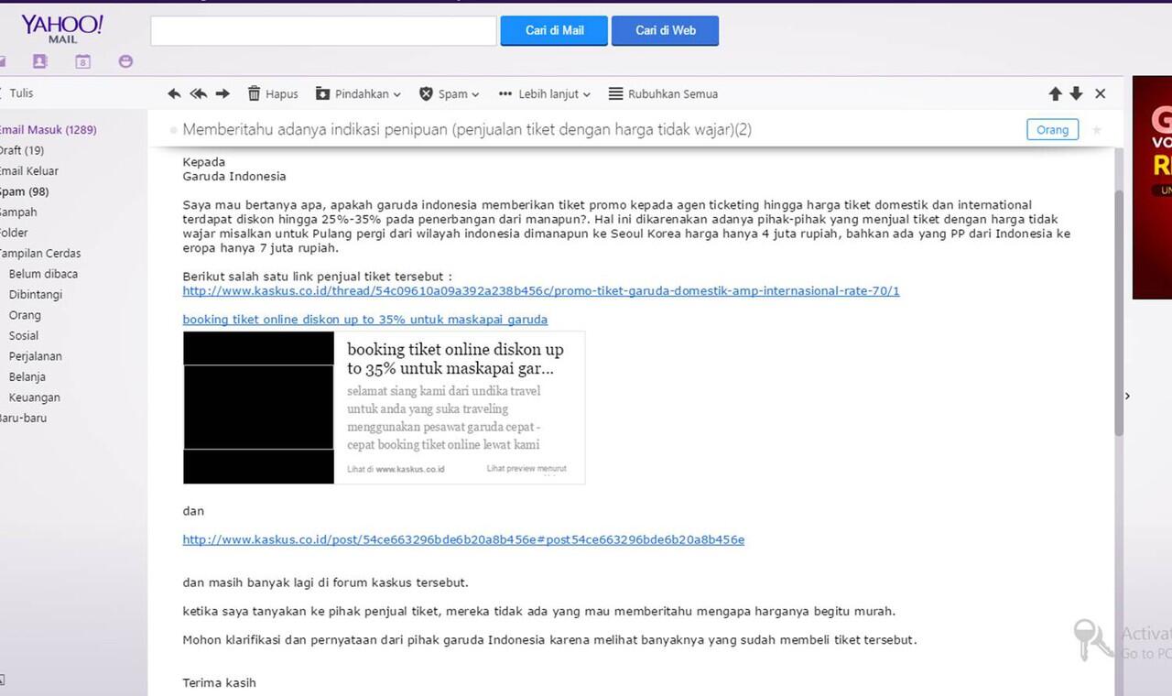Image resolution: width=1172 pixels, height=696 pixels.
Task: Forward the email arrow icon
Action: (x=222, y=93)
